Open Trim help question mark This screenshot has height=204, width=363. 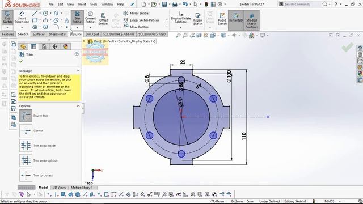[x=77, y=54]
